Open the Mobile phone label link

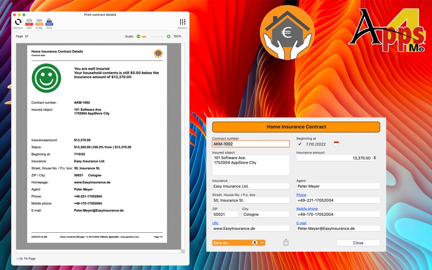point(306,209)
